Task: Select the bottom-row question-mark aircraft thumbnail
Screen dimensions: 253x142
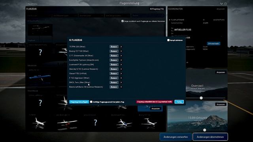Action: pyautogui.click(x=95, y=123)
